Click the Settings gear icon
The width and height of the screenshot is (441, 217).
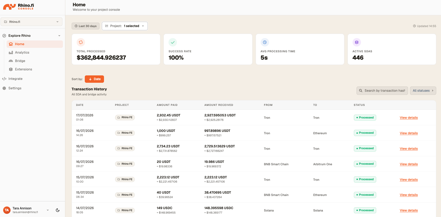(x=4, y=88)
